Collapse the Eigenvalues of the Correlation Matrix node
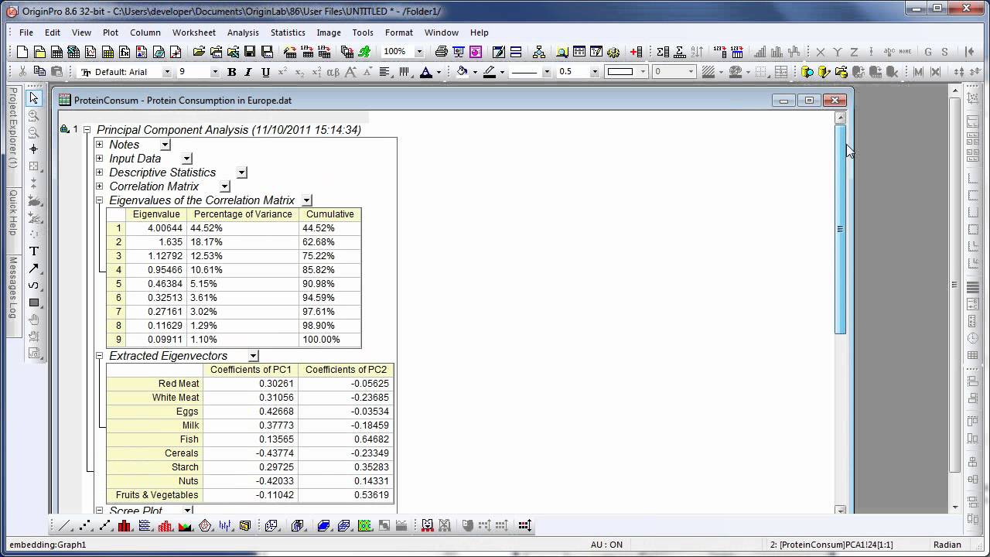This screenshot has width=990, height=557. 99,200
